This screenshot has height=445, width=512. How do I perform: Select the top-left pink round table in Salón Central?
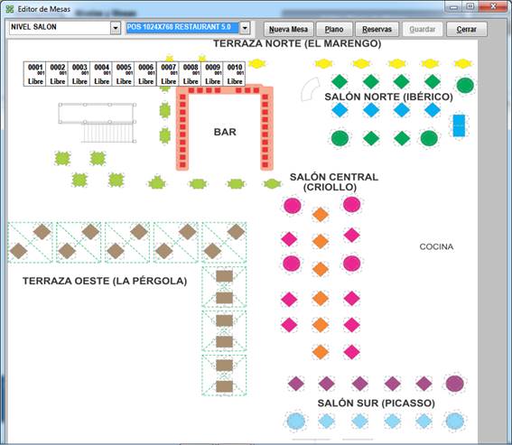tap(293, 206)
